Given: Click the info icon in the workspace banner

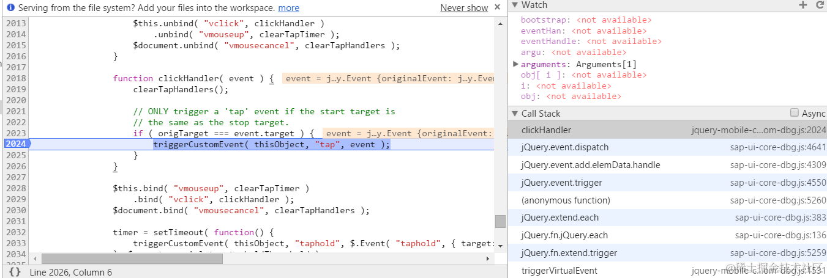Looking at the screenshot, I should point(10,8).
